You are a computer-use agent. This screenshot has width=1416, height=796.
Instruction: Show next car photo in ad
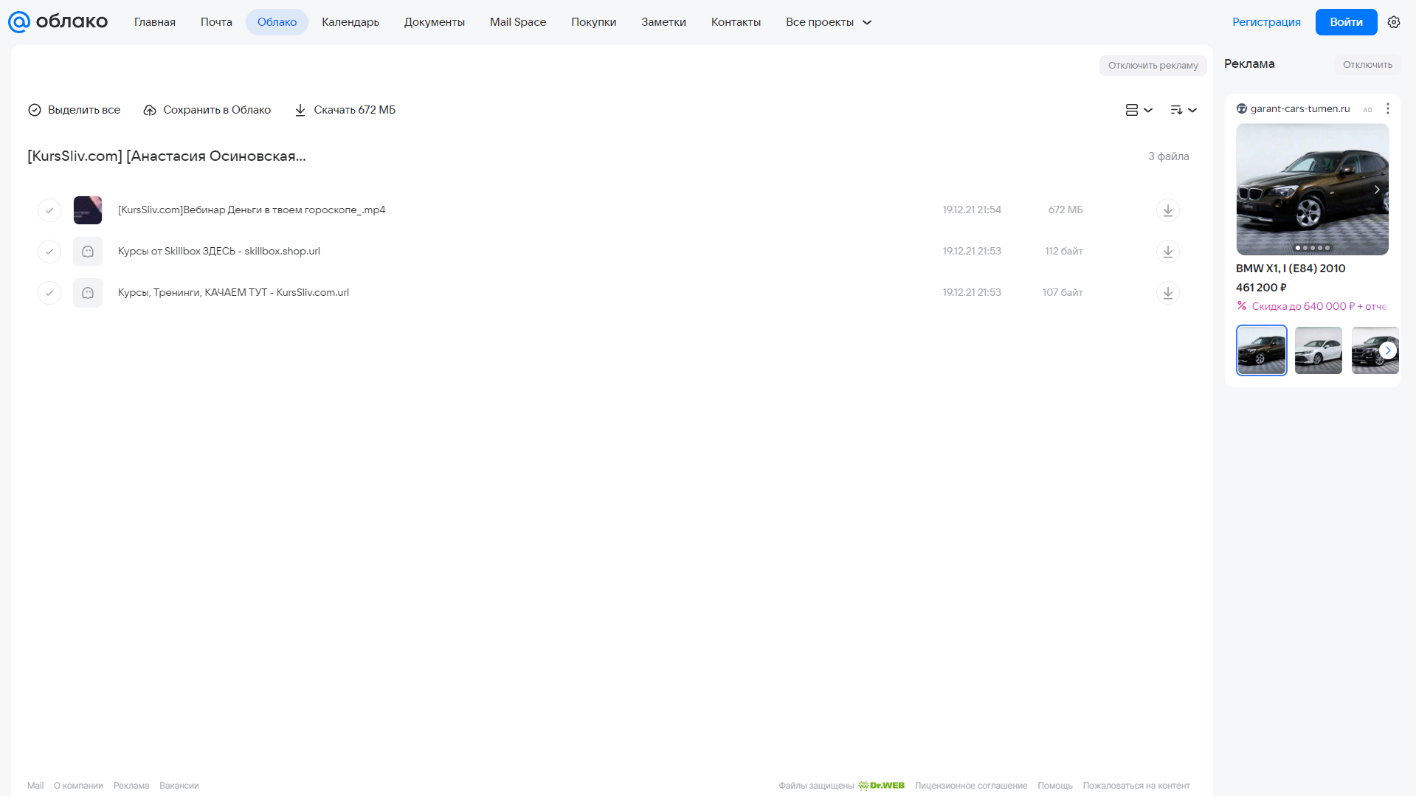1377,190
